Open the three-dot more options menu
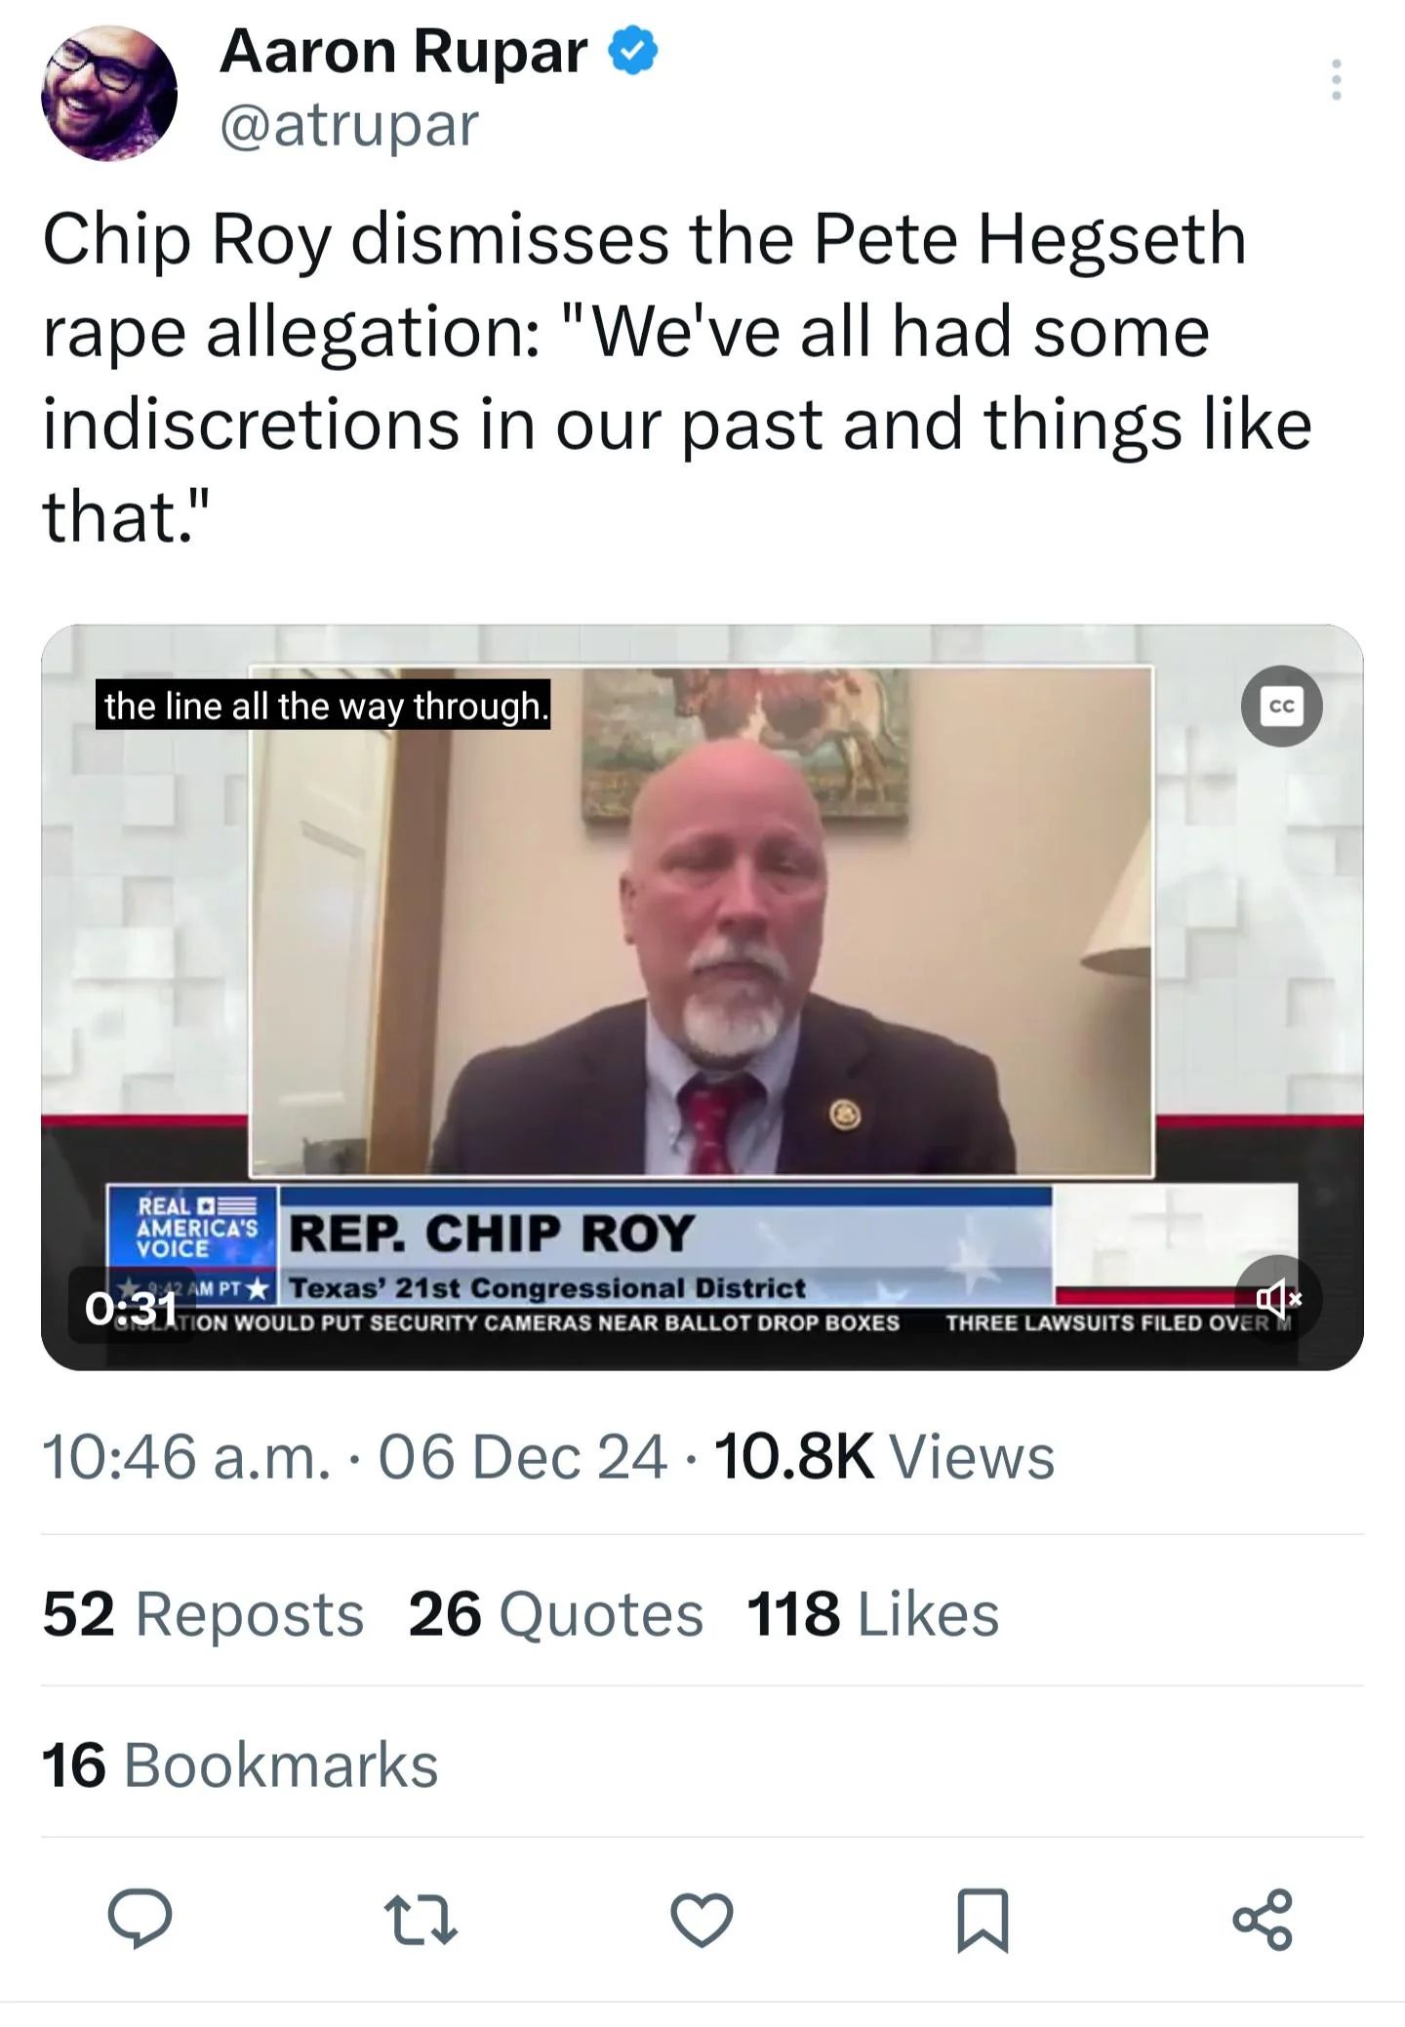Screen dimensions: 1405x2027 pos(1336,79)
